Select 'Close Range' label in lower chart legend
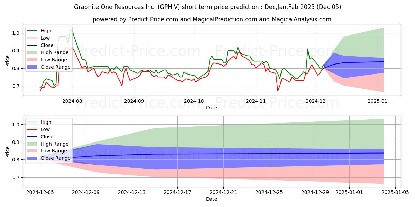This screenshot has width=415, height=207. 56,158
